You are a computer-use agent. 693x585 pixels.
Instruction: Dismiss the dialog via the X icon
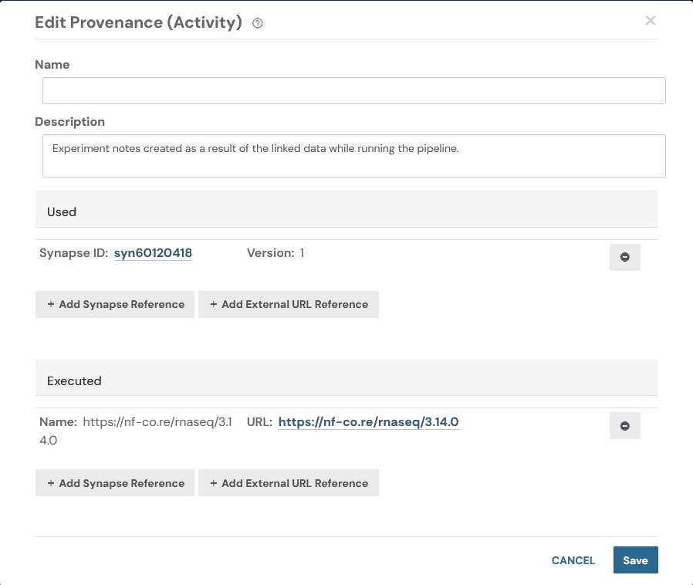point(651,20)
